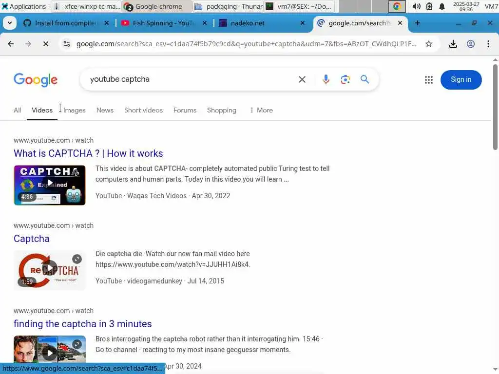Viewport: 499px width, 374px height.
Task: Select the All search filter
Action: (x=18, y=110)
